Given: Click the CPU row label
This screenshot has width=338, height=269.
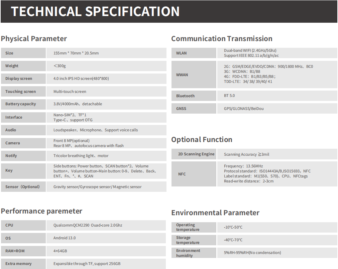Looking at the screenshot, I should point(9,225).
